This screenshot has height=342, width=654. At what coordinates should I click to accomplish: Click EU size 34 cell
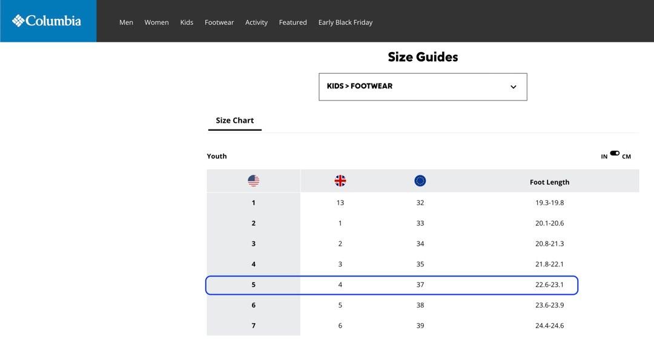coord(420,243)
